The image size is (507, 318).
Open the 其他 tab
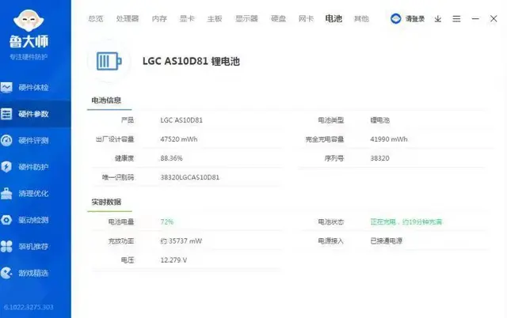coord(361,19)
